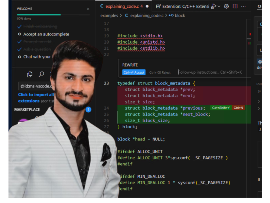Click the added line 'struct block_metadata *next_block;'
The height and width of the screenshot is (203, 270).
coord(168,114)
